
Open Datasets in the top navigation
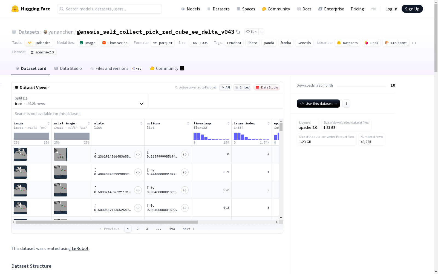[218, 9]
